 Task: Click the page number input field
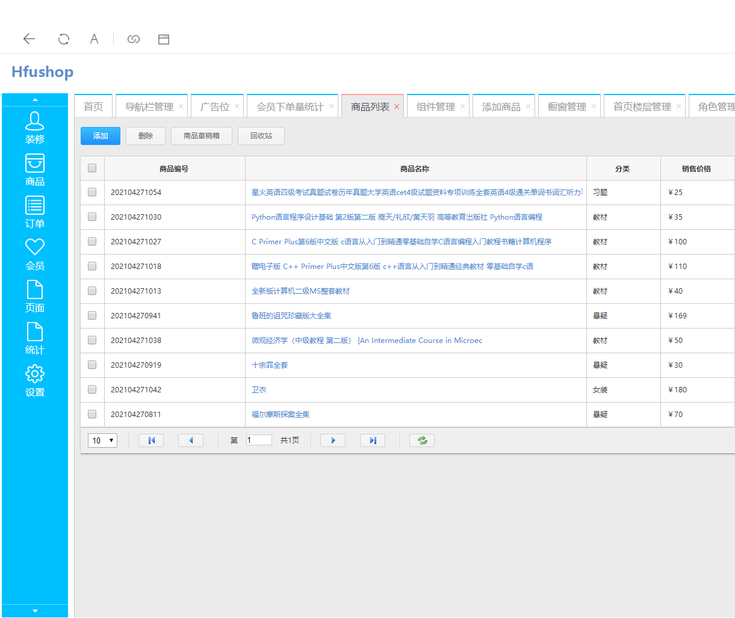coord(259,440)
